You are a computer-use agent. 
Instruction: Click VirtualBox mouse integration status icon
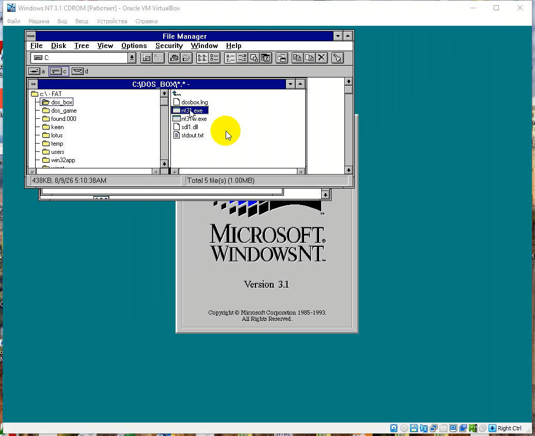point(482,428)
